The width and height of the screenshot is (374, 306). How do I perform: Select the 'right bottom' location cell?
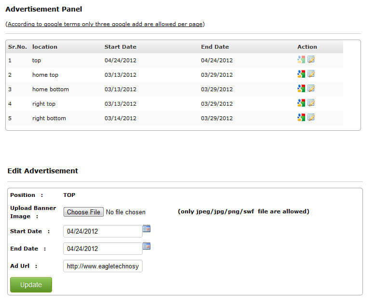[x=49, y=118]
